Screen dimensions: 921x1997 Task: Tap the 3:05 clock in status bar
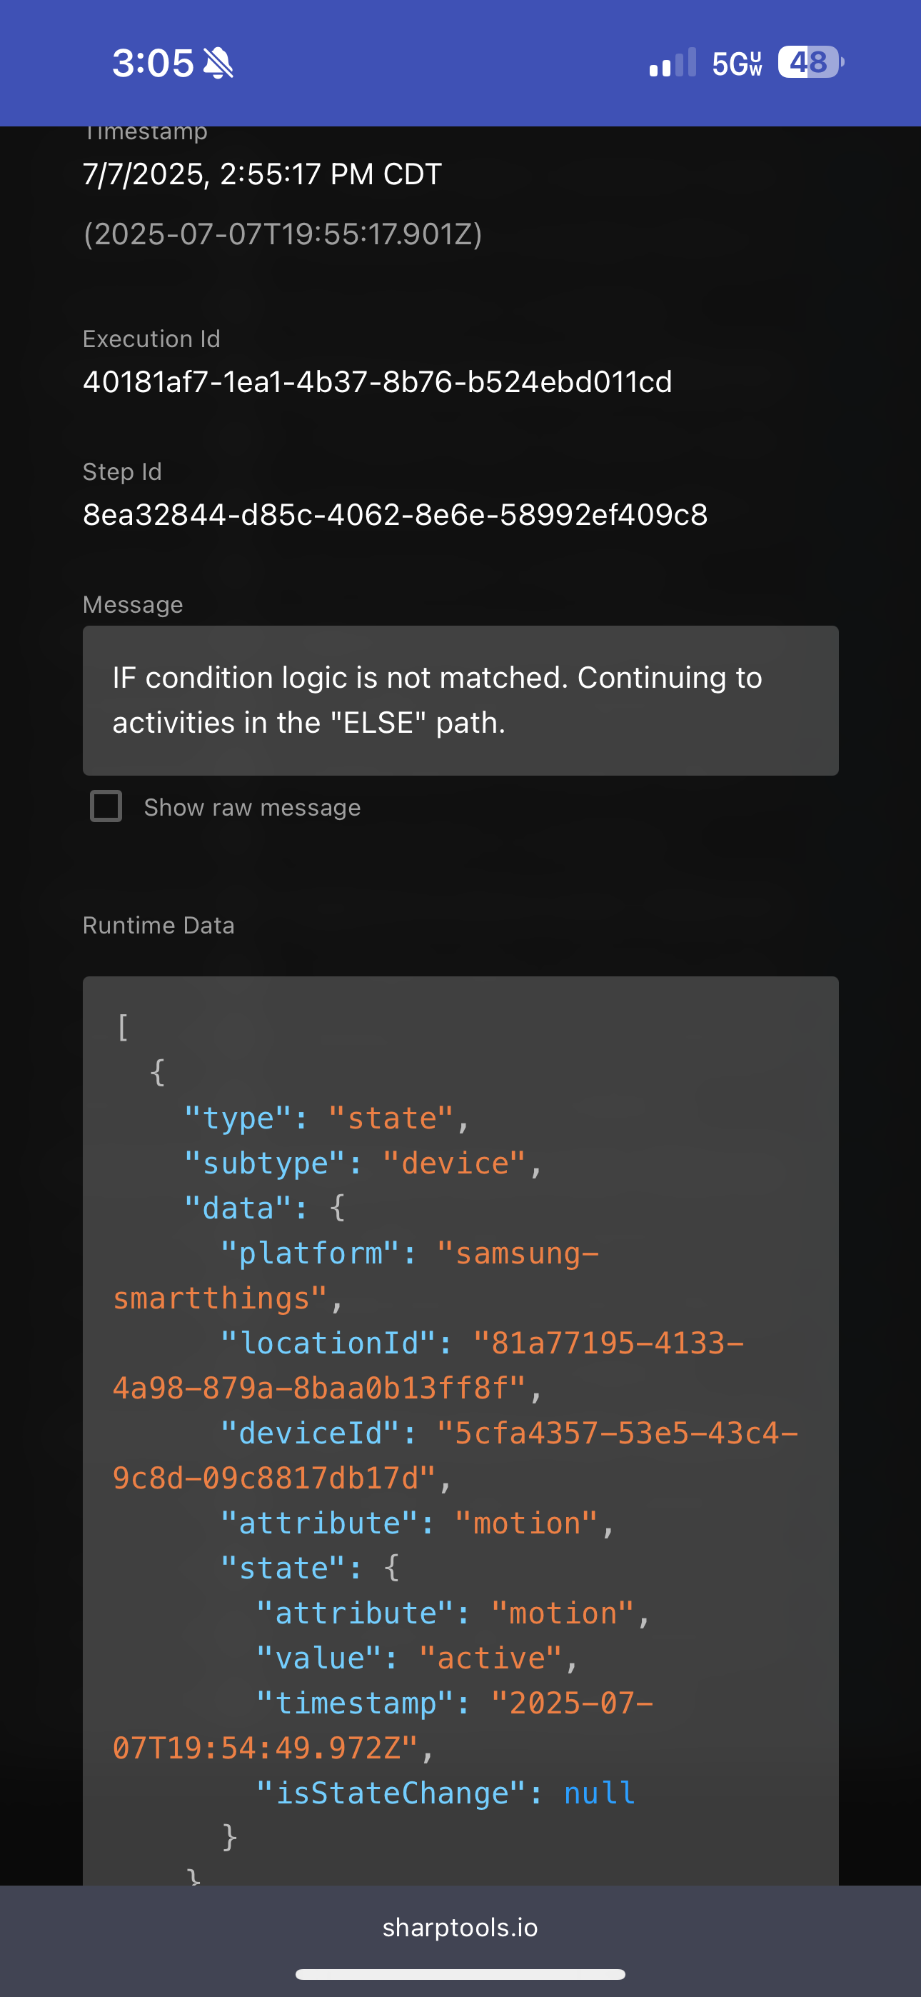153,63
